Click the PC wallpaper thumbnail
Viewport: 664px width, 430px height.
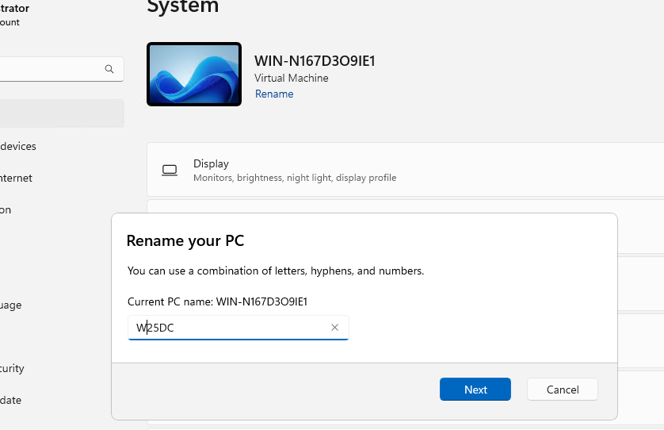(x=194, y=74)
